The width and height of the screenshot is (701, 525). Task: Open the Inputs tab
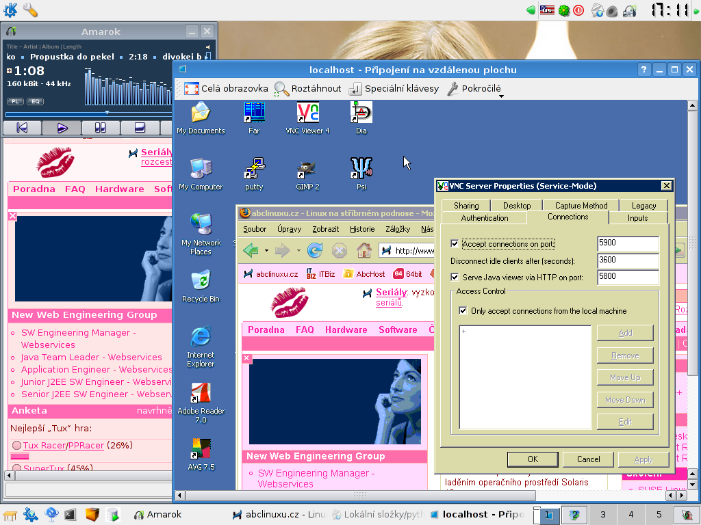pyautogui.click(x=637, y=218)
